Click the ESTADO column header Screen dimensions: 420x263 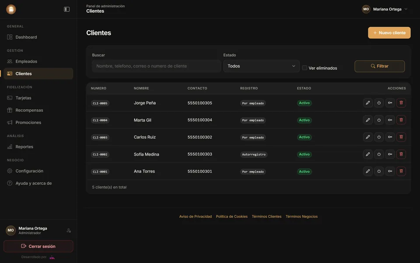pos(304,88)
